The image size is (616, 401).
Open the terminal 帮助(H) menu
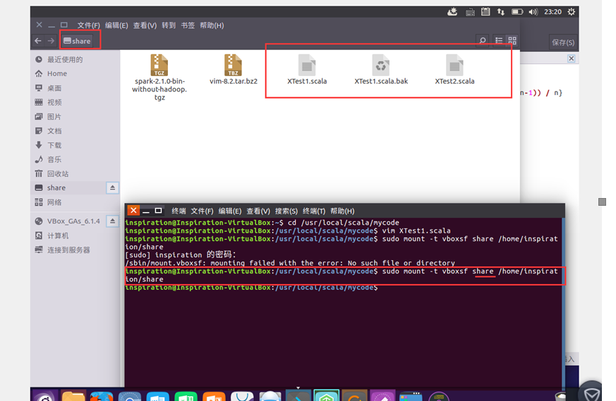342,211
